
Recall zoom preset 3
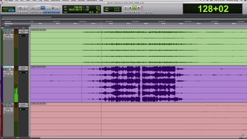tap(23, 12)
